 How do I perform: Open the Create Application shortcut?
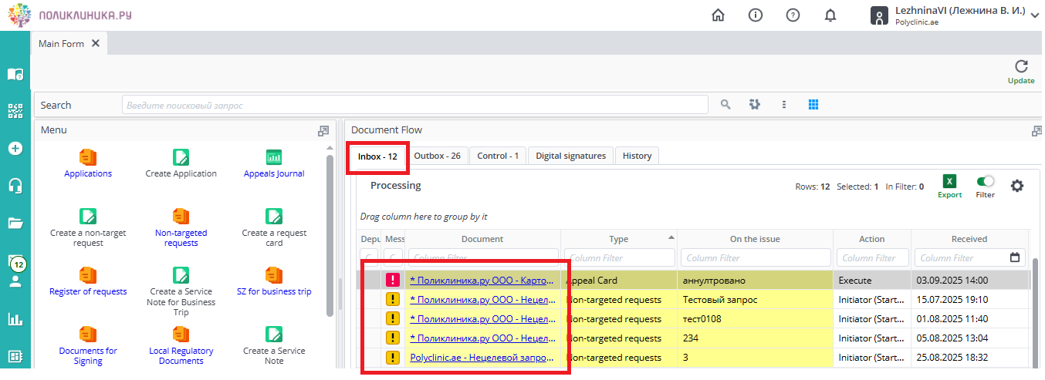(x=181, y=157)
